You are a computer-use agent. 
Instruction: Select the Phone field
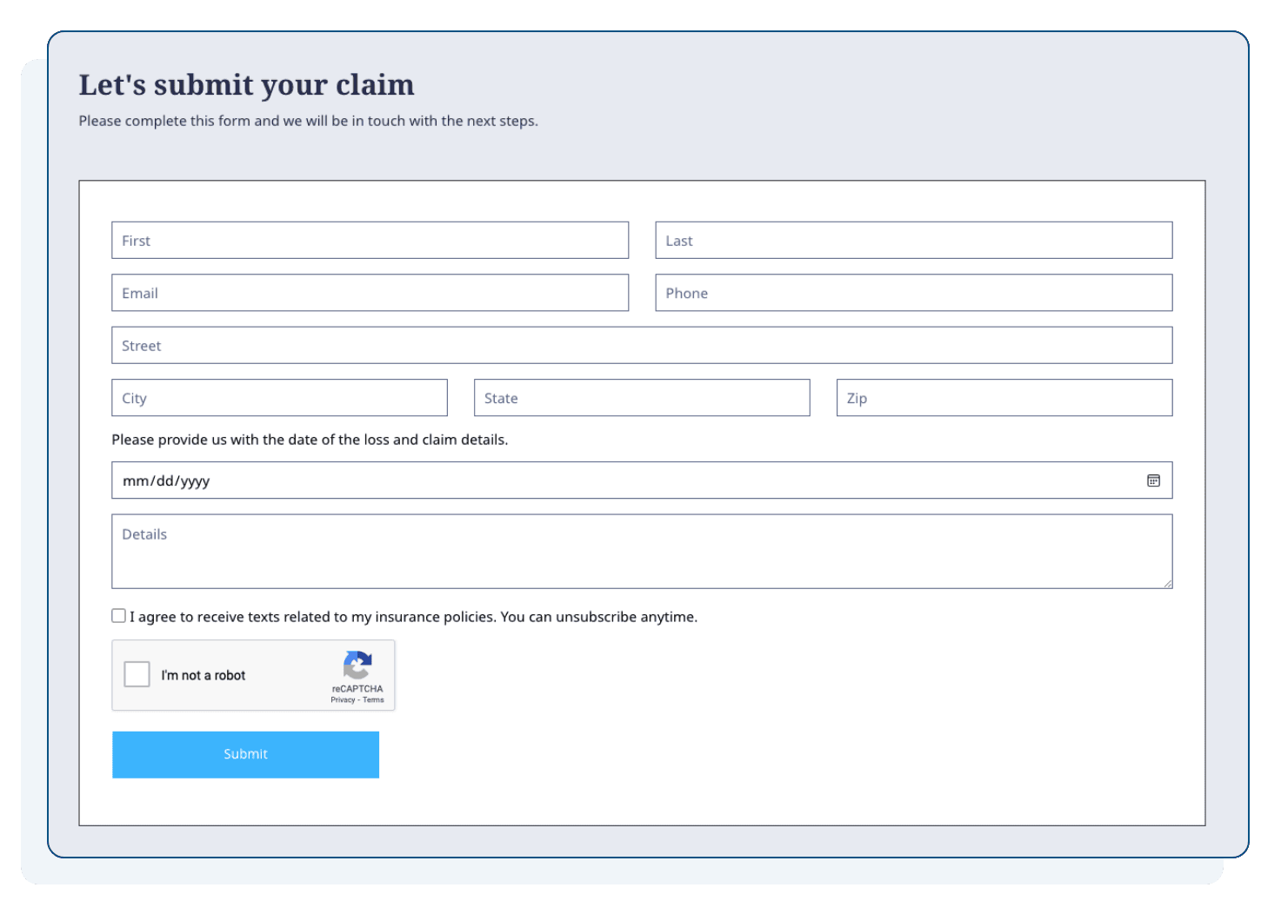(x=913, y=293)
